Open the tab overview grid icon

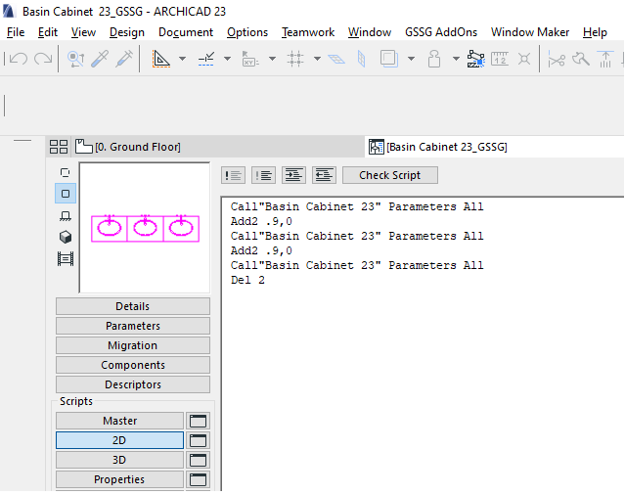point(59,147)
